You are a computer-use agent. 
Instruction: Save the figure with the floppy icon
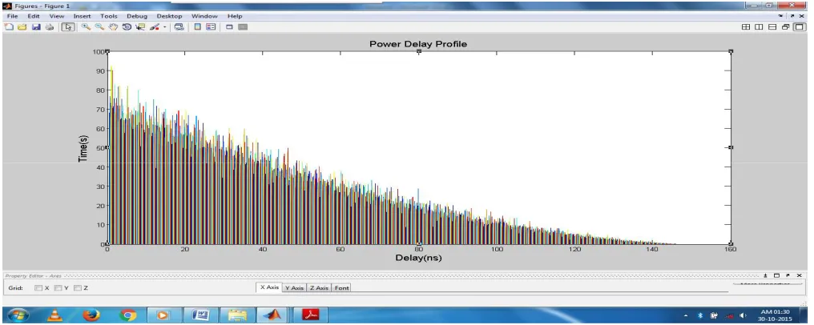point(36,27)
